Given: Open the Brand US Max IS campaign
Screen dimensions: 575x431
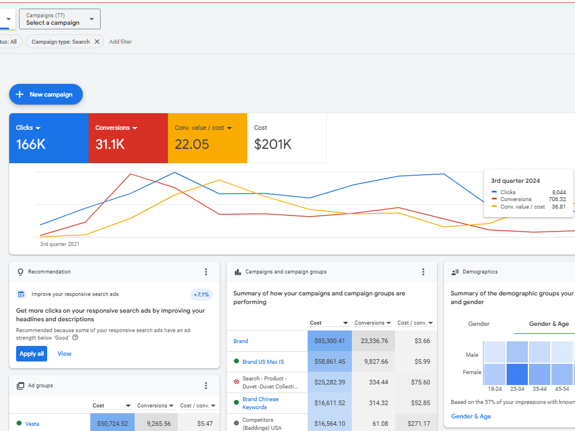Looking at the screenshot, I should click(263, 361).
